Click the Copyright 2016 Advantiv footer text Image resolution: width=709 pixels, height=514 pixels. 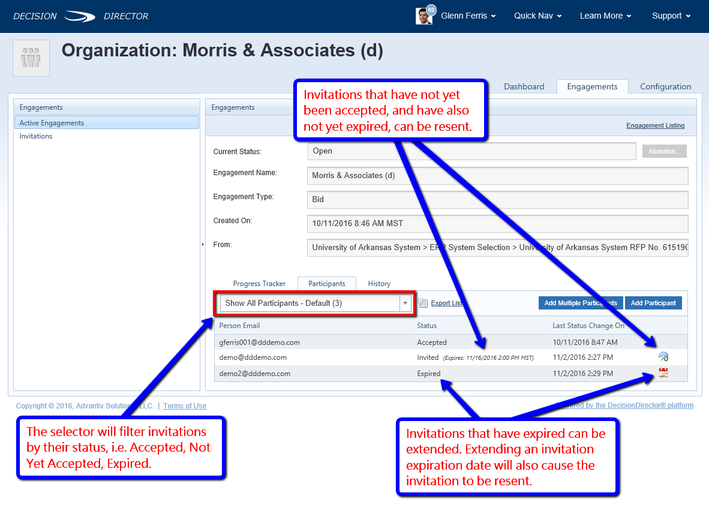tap(85, 406)
